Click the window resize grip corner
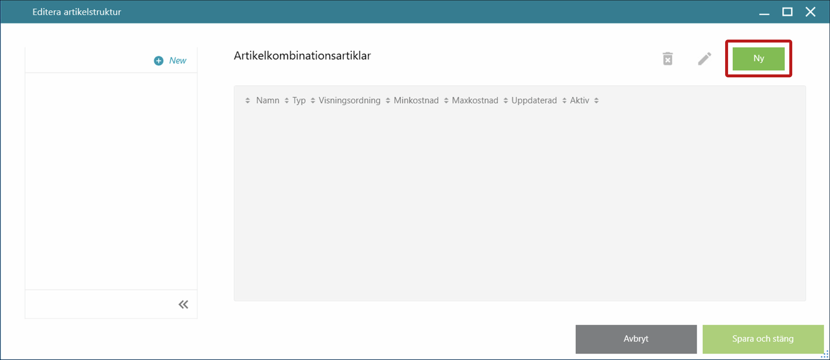 [x=825, y=355]
